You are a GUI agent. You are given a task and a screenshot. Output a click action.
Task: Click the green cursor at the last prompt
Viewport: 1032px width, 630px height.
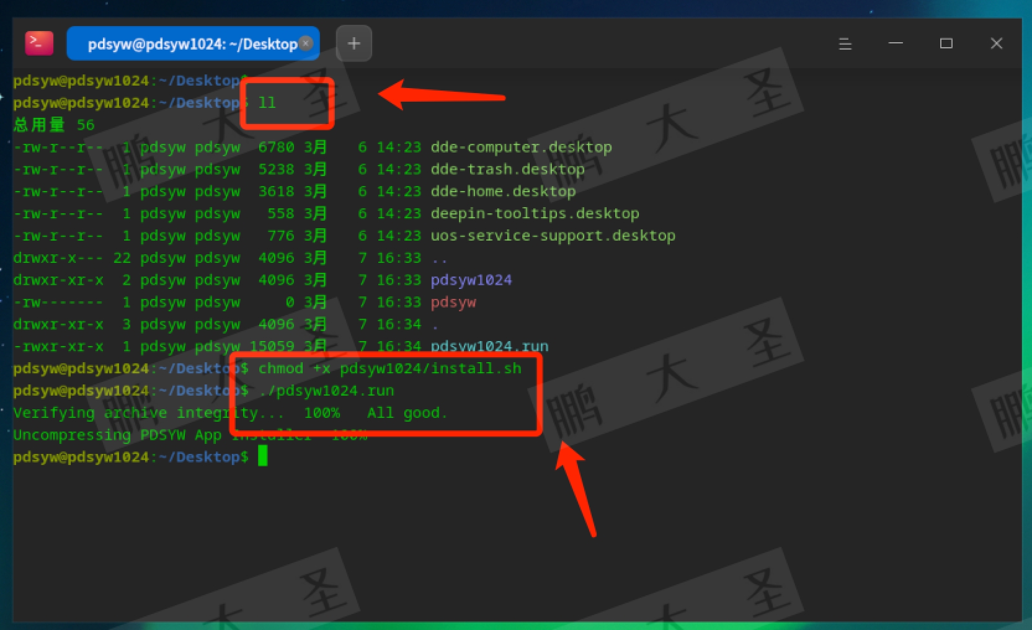tap(263, 456)
